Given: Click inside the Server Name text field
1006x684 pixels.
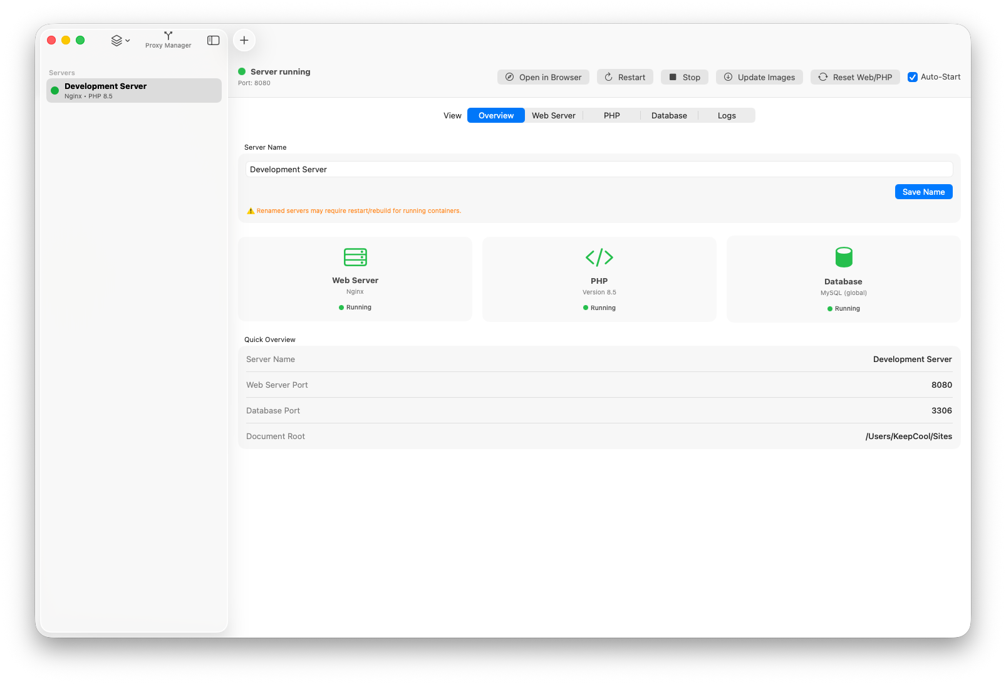Looking at the screenshot, I should pyautogui.click(x=599, y=169).
